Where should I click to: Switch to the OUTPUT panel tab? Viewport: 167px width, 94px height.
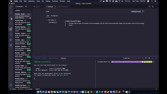45,58
